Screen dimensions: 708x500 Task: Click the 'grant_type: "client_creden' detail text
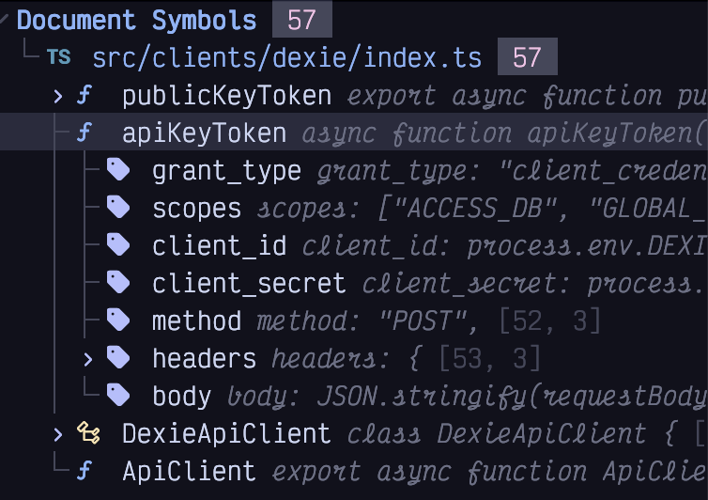512,172
